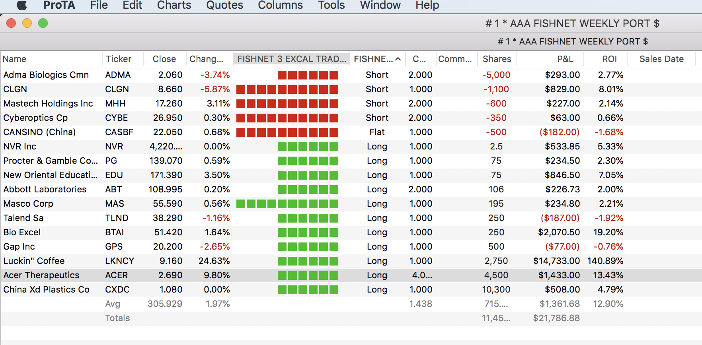Select the China Xd Plastics Co row
The image size is (702, 345).
(x=351, y=289)
